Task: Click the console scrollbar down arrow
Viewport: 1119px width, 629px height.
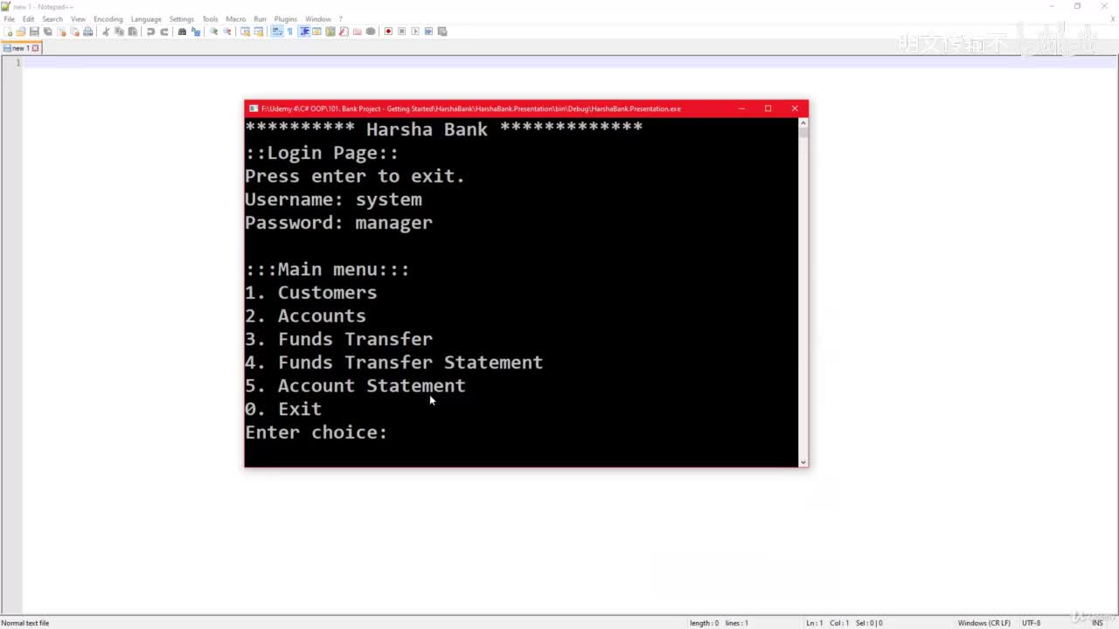Action: point(803,461)
